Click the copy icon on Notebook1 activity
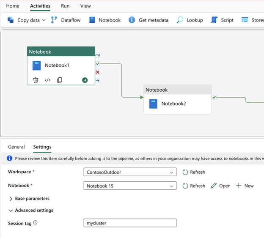 click(x=60, y=80)
